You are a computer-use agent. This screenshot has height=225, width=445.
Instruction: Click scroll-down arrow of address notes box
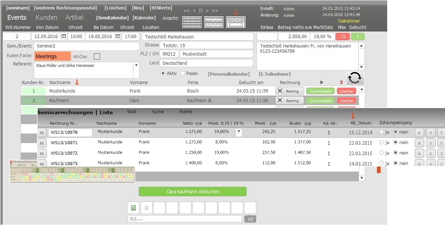coord(361,67)
